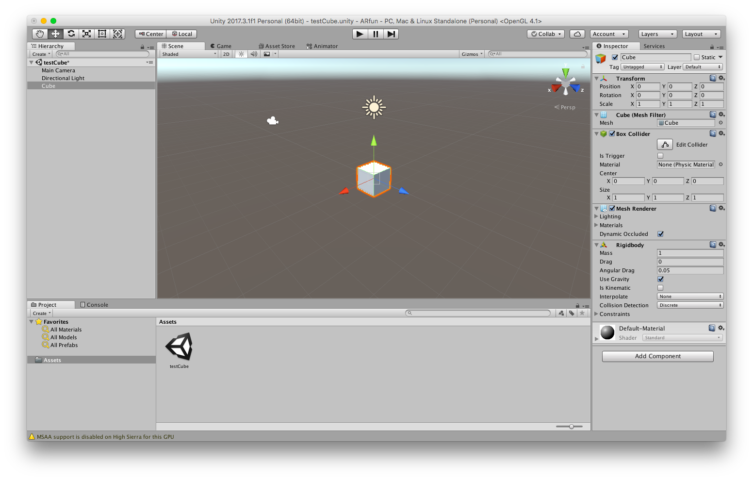Toggle Box Collider enabled checkbox
The height and width of the screenshot is (480, 753).
coord(612,133)
